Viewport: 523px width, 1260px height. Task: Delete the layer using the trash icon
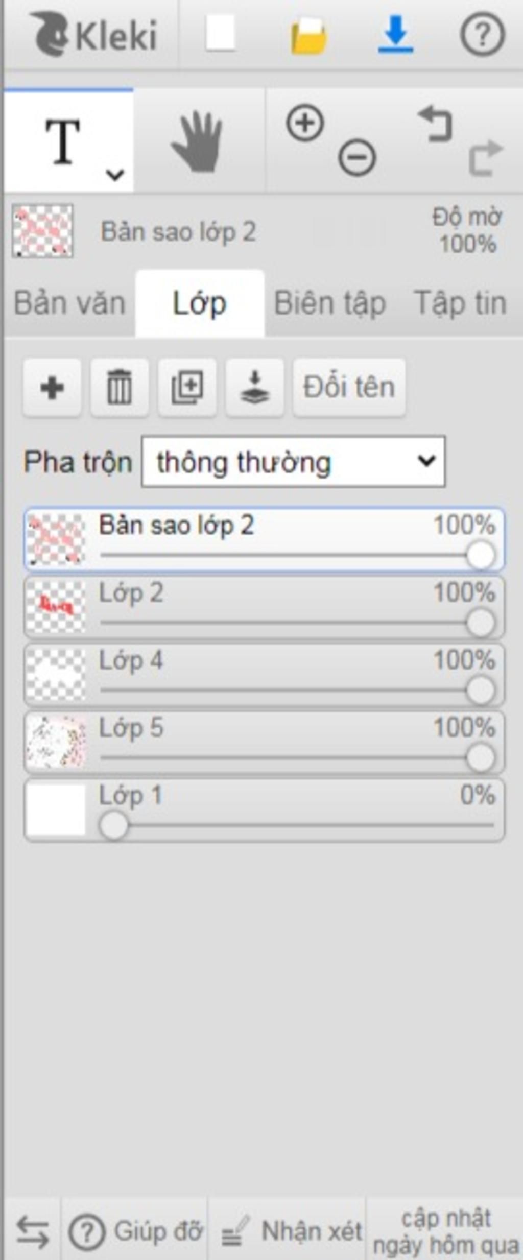click(x=120, y=387)
